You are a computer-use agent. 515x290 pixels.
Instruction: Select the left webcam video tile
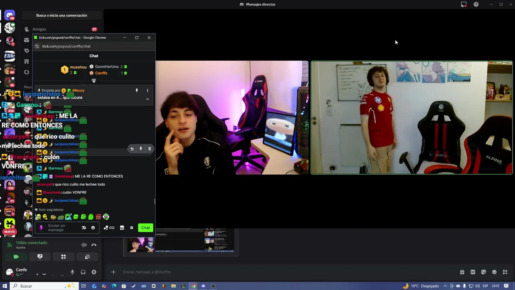(x=232, y=118)
